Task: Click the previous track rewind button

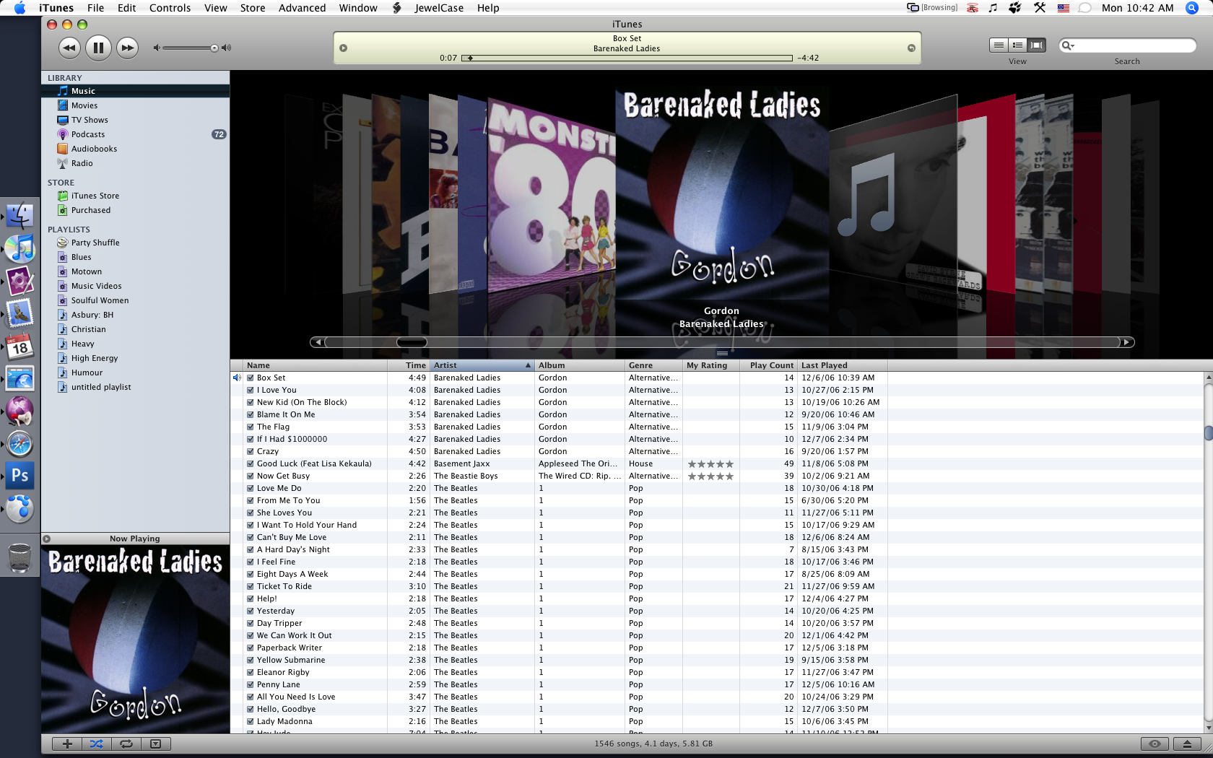Action: point(69,48)
